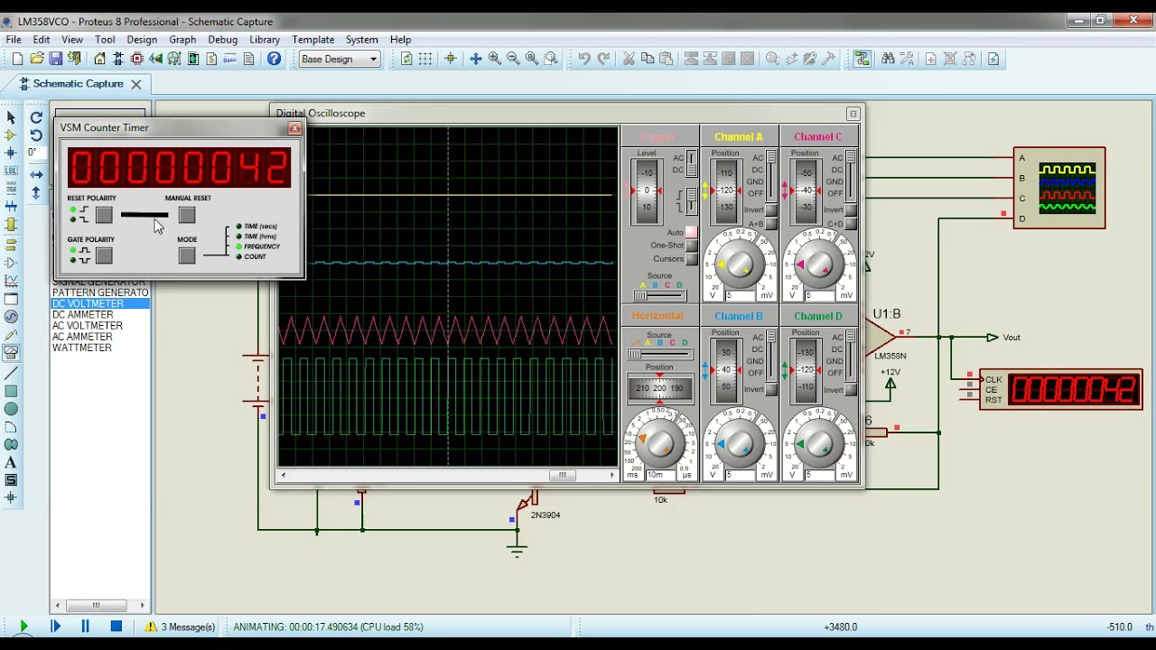Toggle the C+D sum button

click(850, 224)
